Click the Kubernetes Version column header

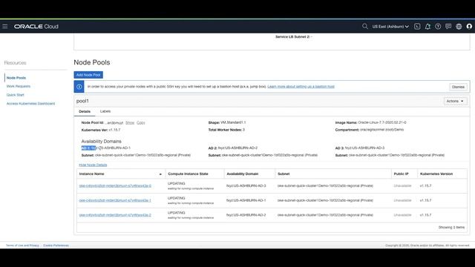pos(436,174)
